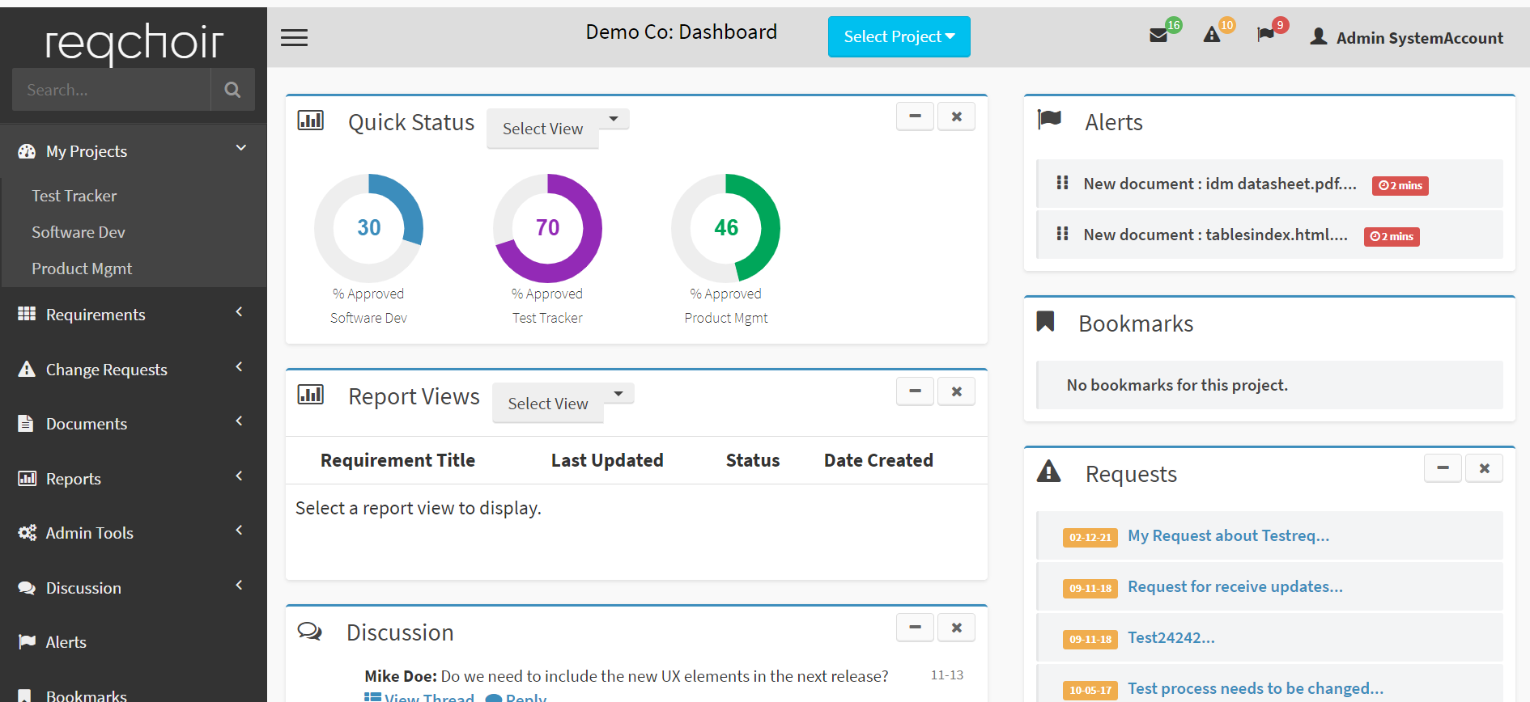Click Admin SystemAccount user name
This screenshot has width=1530, height=702.
coord(1419,38)
